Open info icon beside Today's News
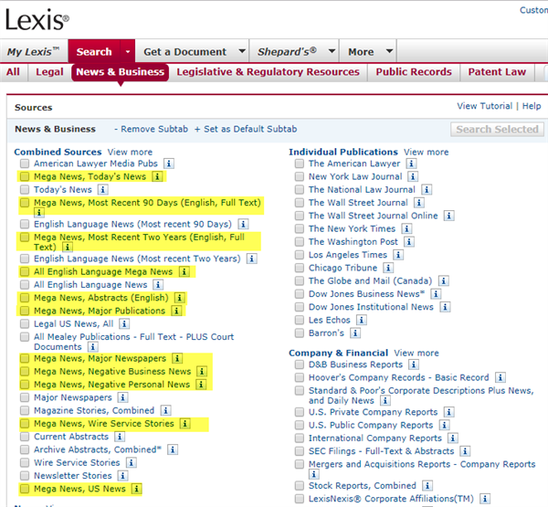 pos(102,189)
